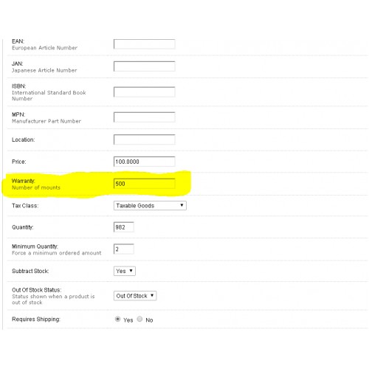Click the Price field showing 100.0000
Screen dimensions: 369x369
coord(145,162)
